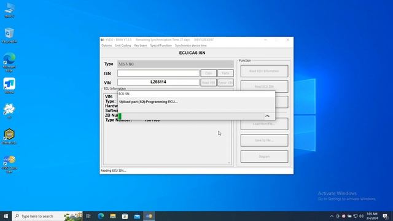Open the blue TeamViewer-style desktop shortcut

tap(9, 85)
